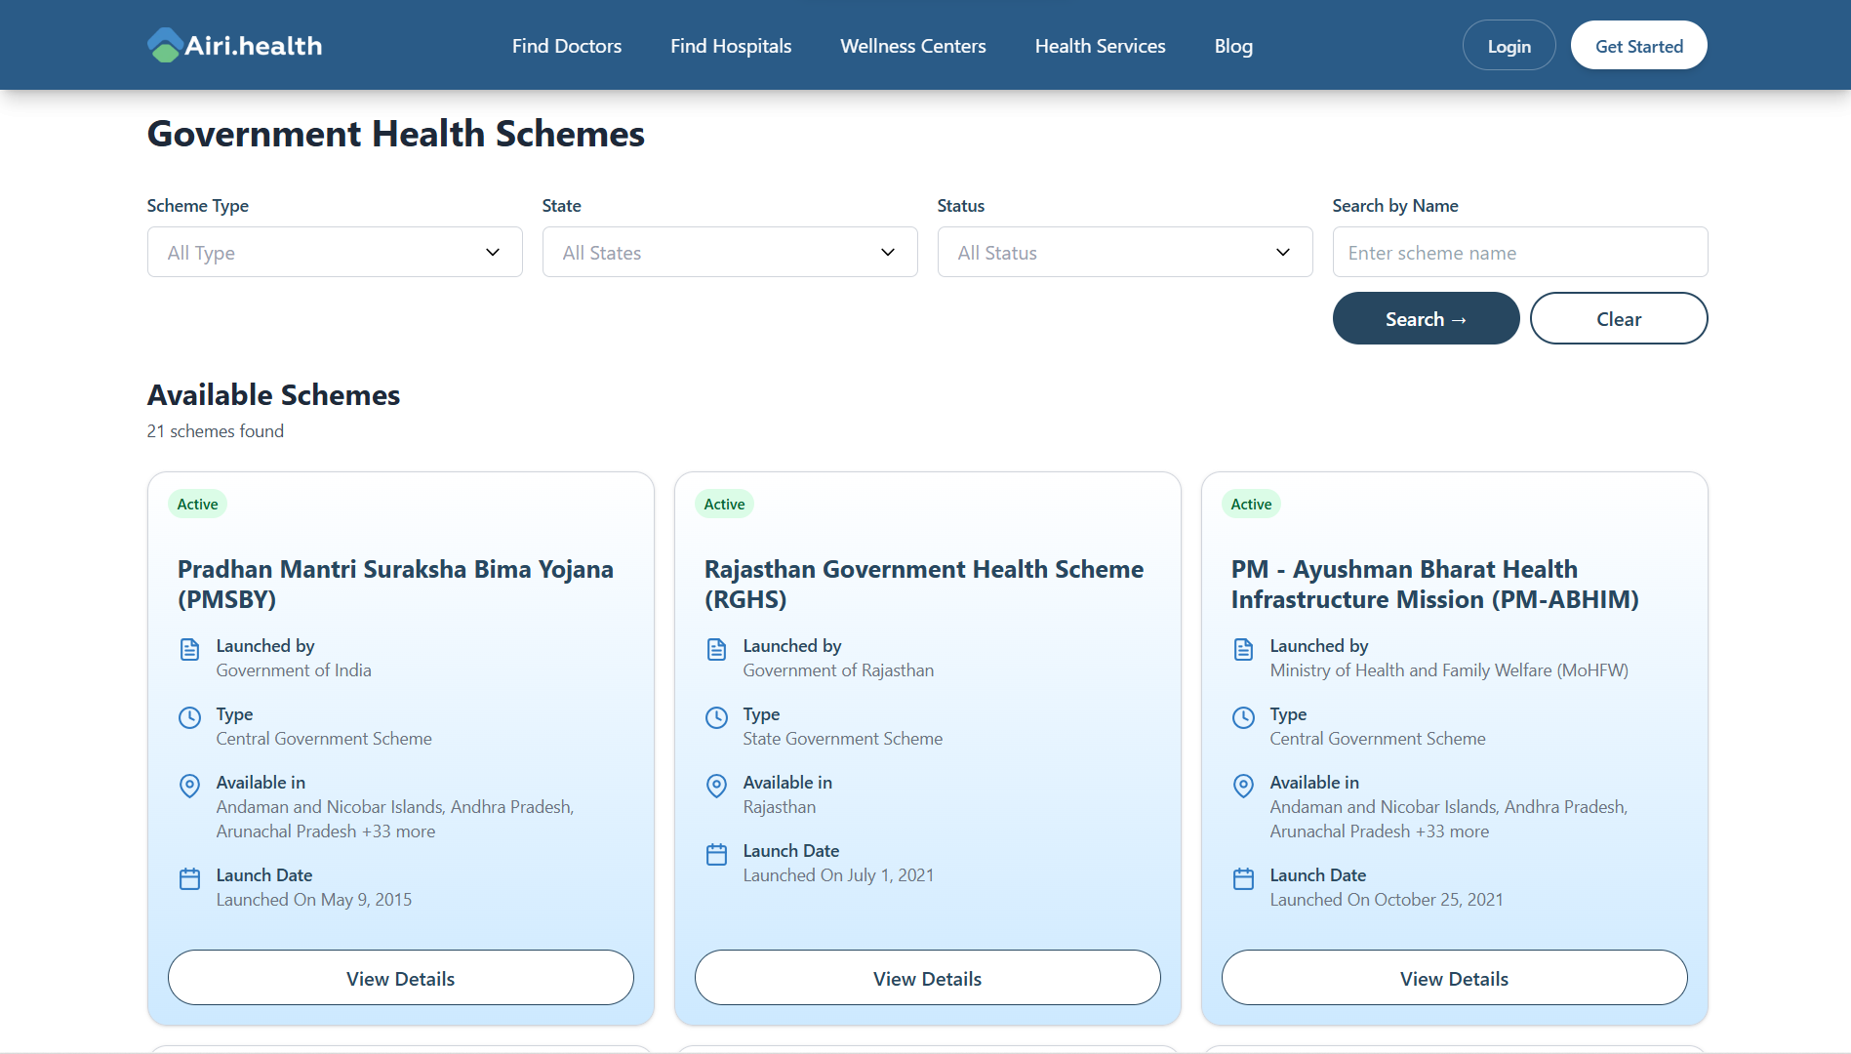This screenshot has height=1054, width=1851.
Task: View Details for PM-ABHIM scheme
Action: 1455,978
